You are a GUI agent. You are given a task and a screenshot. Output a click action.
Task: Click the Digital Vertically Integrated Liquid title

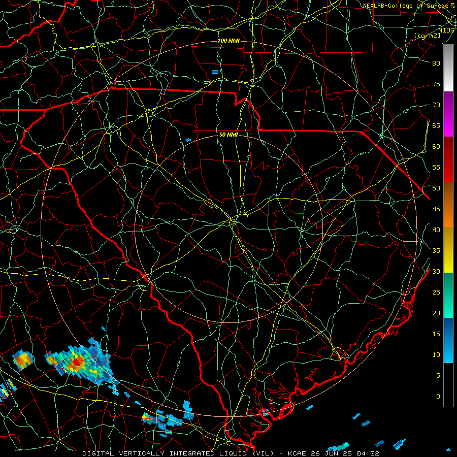click(178, 453)
